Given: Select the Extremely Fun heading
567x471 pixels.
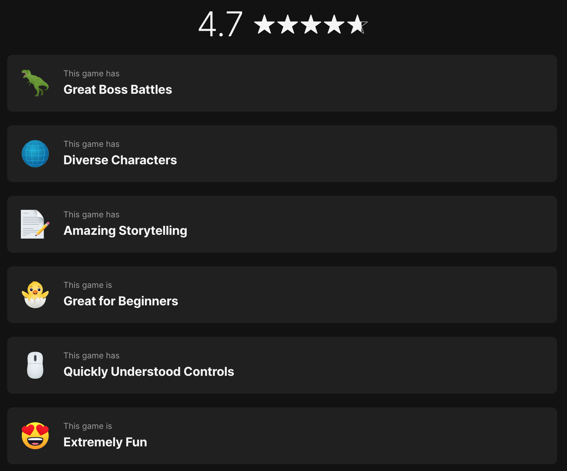Looking at the screenshot, I should (x=105, y=442).
